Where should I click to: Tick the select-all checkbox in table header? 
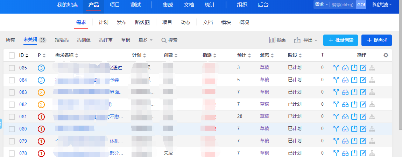click(x=12, y=55)
